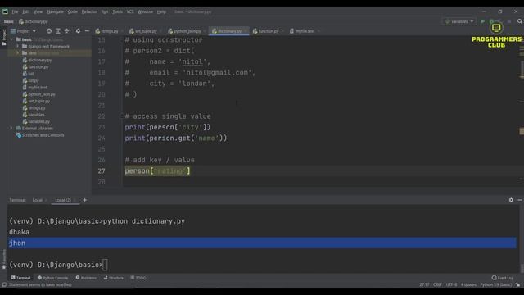Select strings.py in the project tree

(34, 108)
